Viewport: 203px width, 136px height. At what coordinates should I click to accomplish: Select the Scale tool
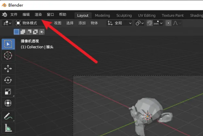8,92
